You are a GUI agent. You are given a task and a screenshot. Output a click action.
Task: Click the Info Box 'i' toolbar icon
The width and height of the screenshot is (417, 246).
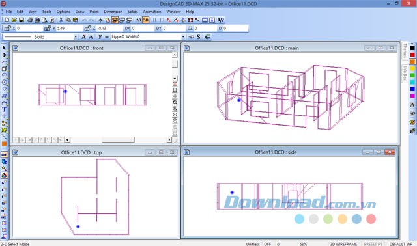pyautogui.click(x=212, y=20)
